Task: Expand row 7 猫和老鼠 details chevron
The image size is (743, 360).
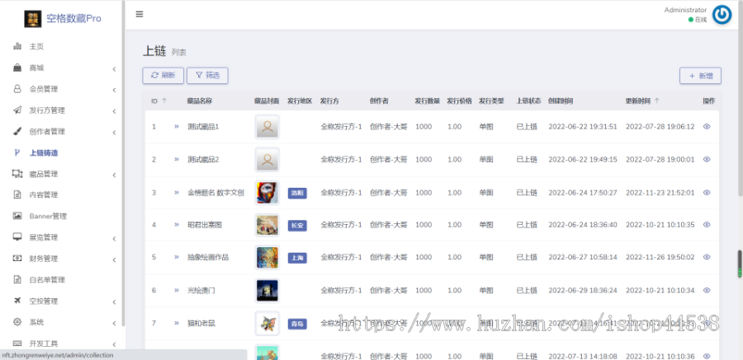Action: click(177, 323)
